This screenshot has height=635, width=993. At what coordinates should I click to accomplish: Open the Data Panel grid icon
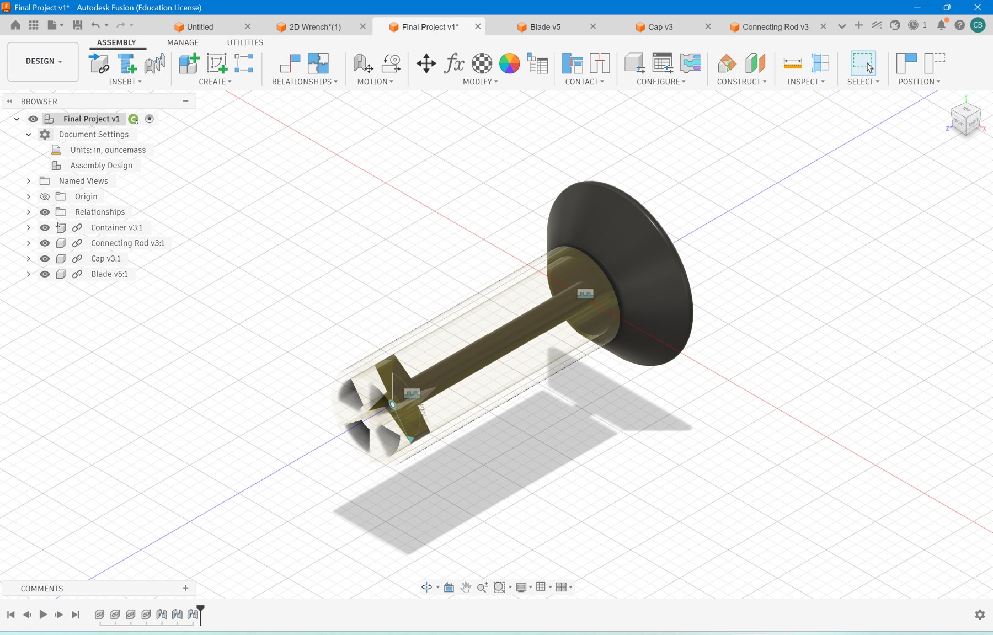pyautogui.click(x=34, y=25)
